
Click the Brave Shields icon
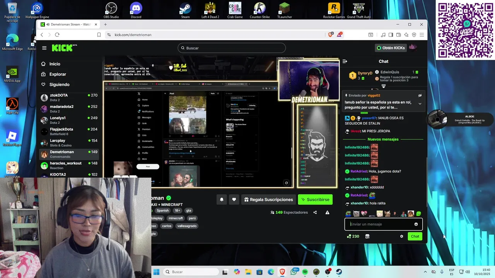331,35
